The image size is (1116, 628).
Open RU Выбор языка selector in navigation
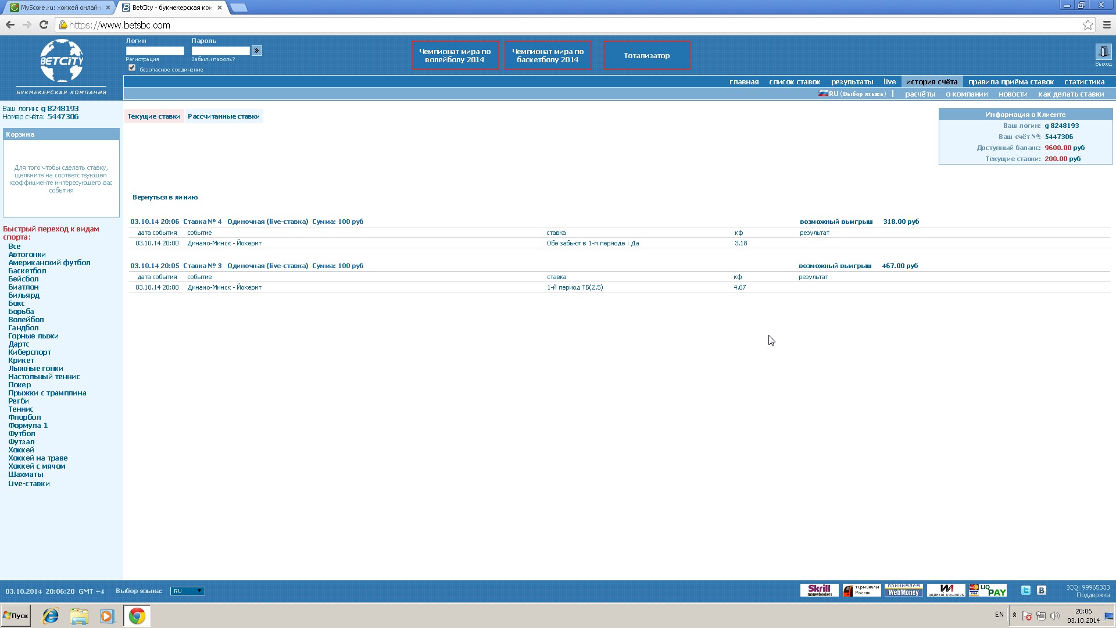853,94
